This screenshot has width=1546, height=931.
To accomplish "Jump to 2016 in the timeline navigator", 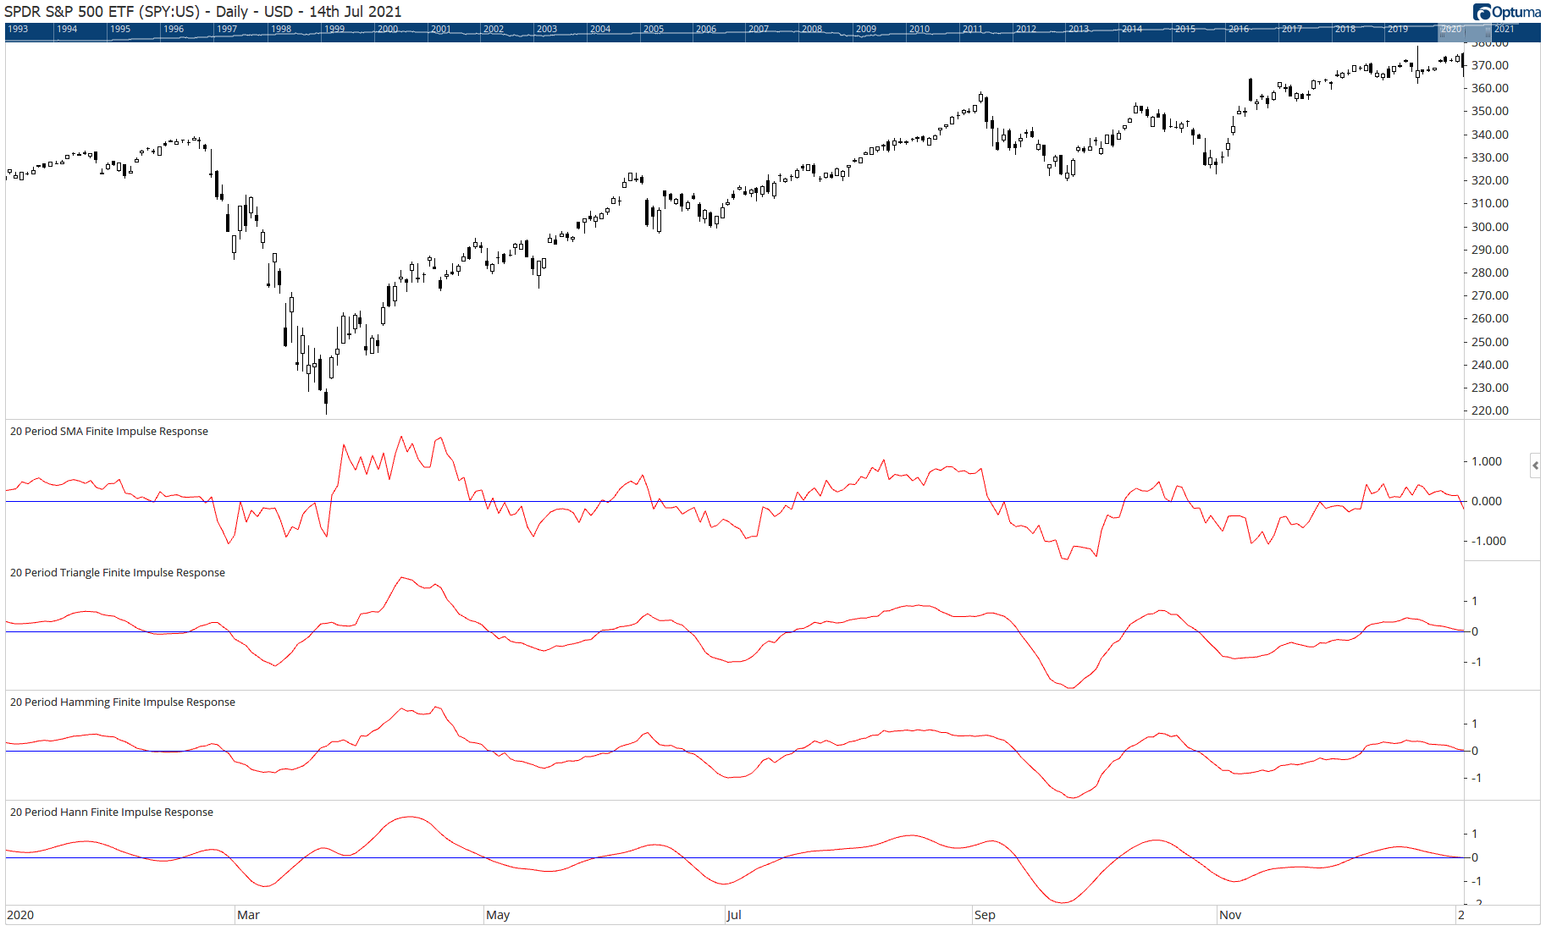I will click(x=1239, y=29).
